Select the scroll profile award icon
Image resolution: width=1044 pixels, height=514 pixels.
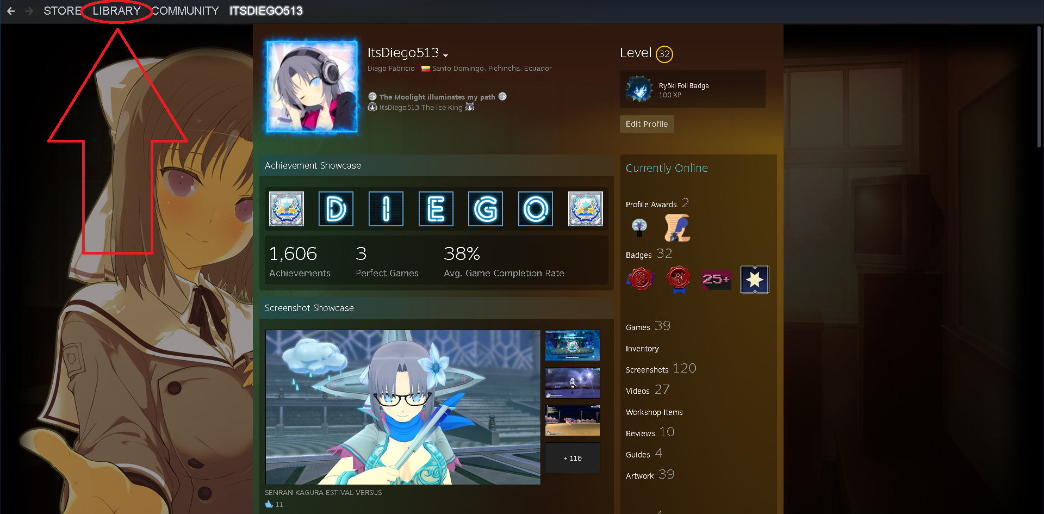click(678, 227)
